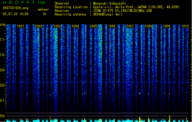
Task: Click the red meteor echo below 1009
Action: (170, 94)
